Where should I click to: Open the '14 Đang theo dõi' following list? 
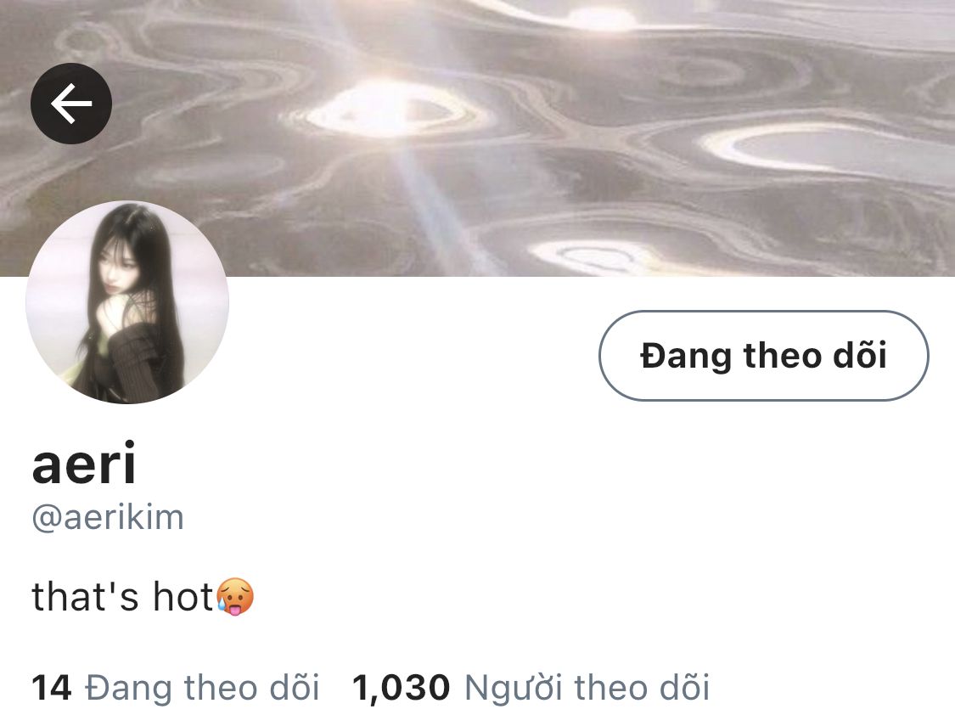176,688
